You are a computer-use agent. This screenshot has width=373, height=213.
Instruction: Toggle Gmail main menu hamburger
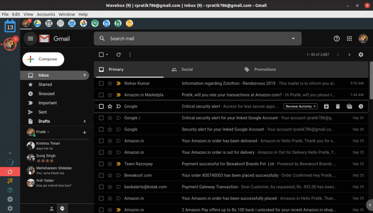point(31,38)
